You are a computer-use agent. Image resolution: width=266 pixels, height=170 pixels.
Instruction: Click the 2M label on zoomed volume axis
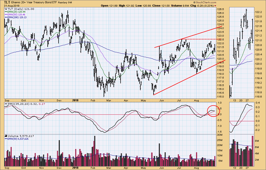[x=257, y=160]
